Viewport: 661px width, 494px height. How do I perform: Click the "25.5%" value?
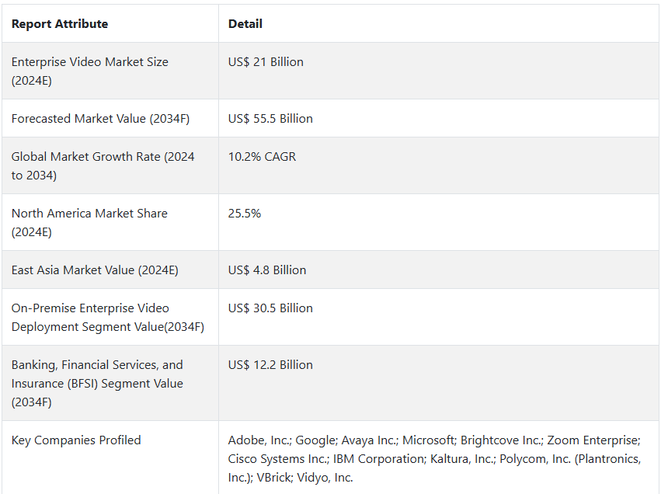point(245,214)
